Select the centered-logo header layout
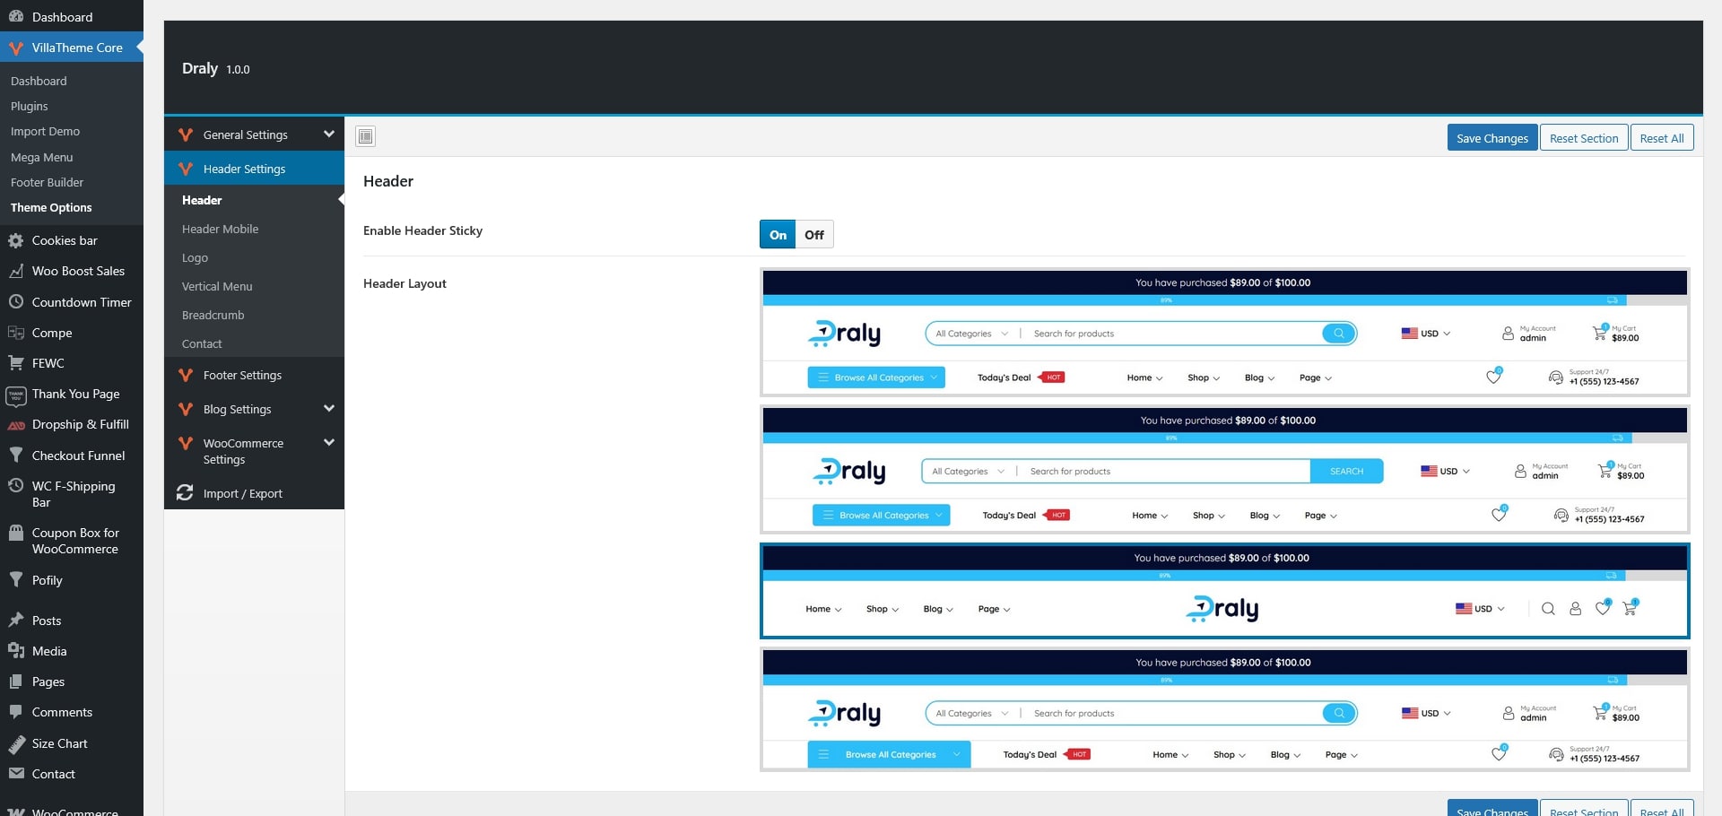Viewport: 1722px width, 816px height. (x=1224, y=591)
